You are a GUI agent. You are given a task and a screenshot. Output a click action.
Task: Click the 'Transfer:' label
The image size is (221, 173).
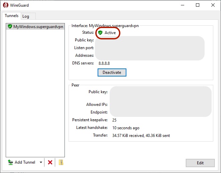100,135
